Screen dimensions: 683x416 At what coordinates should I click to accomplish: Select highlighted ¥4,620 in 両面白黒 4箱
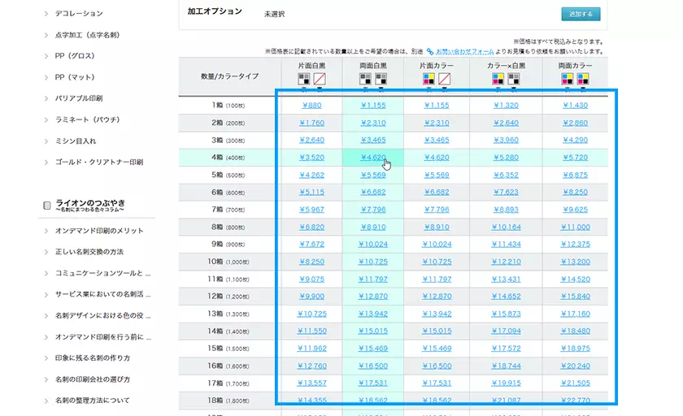[x=373, y=158]
